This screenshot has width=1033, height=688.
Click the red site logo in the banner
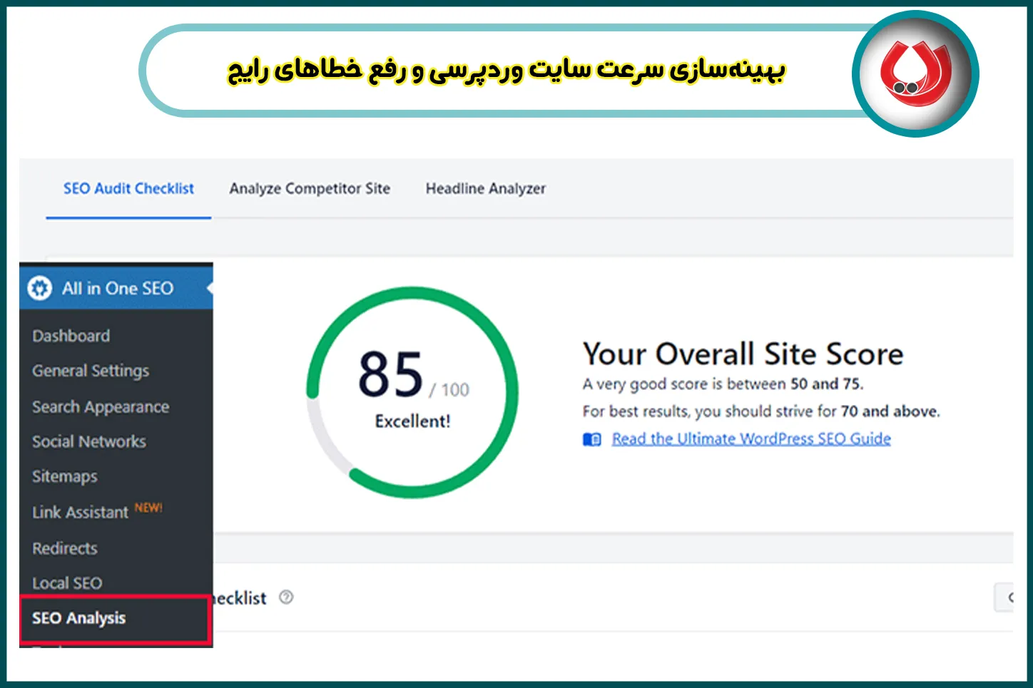(915, 71)
